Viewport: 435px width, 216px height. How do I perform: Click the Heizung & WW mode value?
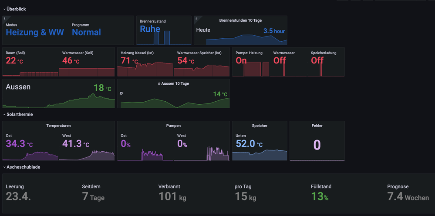coord(35,32)
